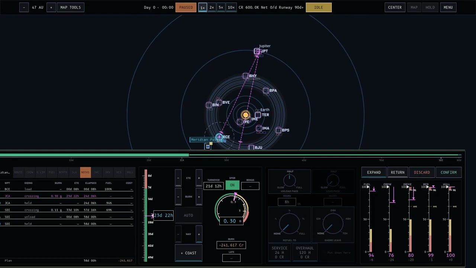Adjust the Unload Pace knob

tap(290, 181)
